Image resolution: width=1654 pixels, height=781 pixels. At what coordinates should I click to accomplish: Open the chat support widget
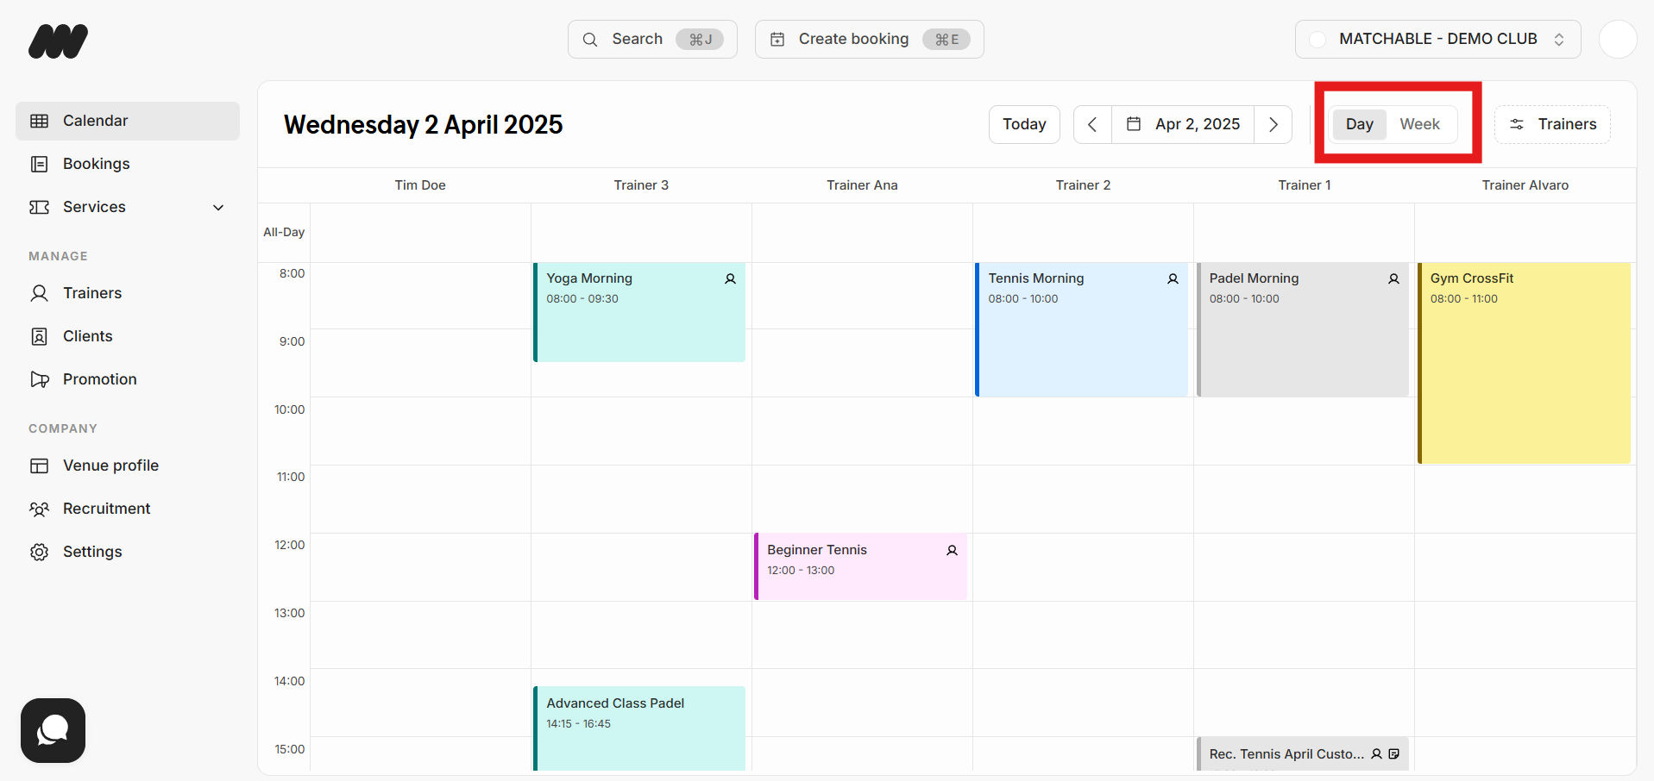click(53, 730)
